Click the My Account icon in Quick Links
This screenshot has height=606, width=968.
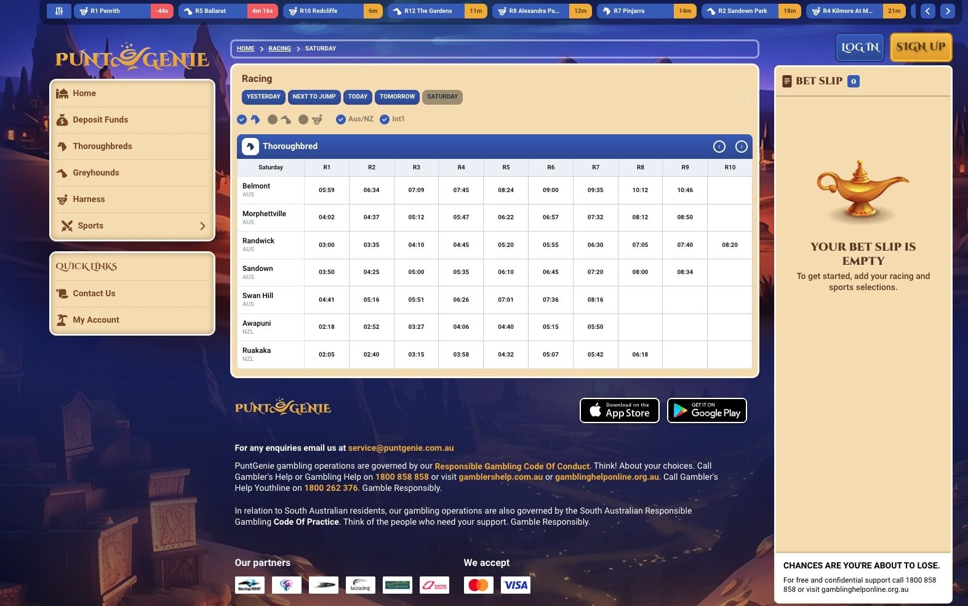[62, 320]
